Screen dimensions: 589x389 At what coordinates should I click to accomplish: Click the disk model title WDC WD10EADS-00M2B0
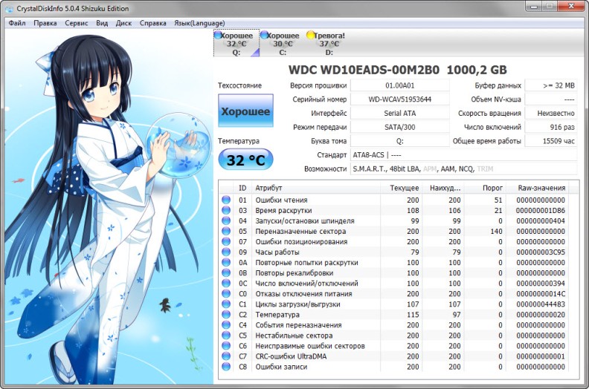[364, 70]
